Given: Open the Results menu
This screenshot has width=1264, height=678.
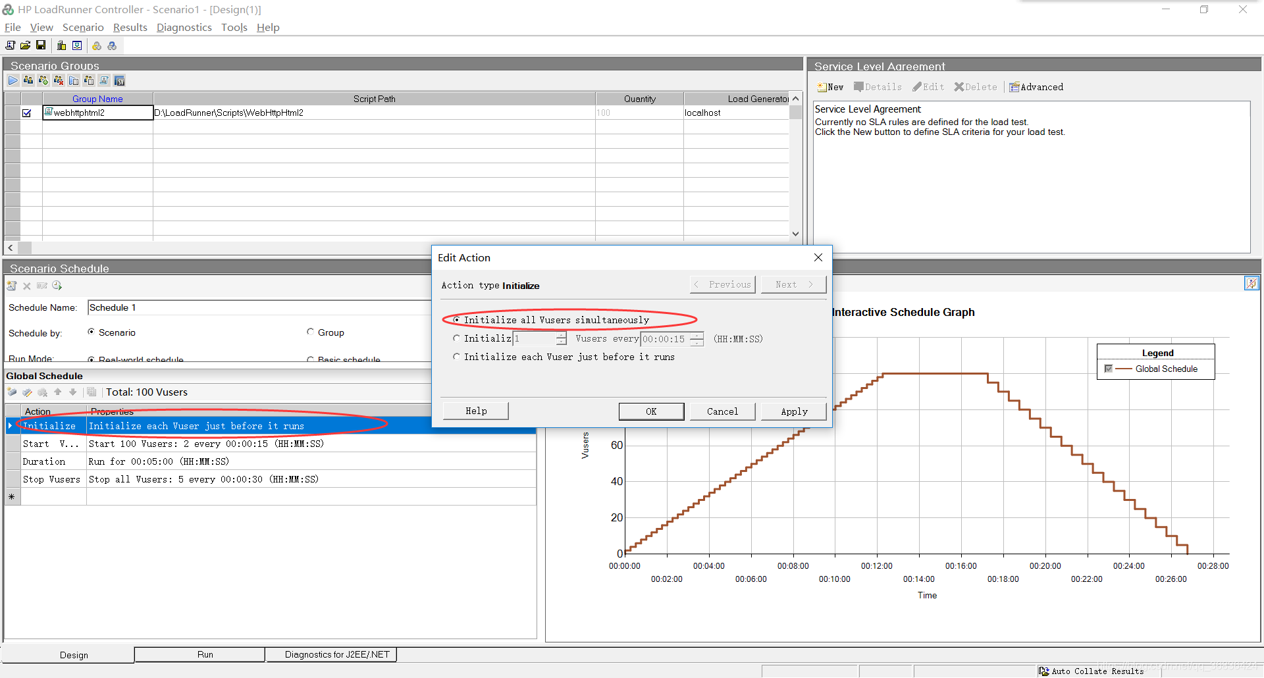Looking at the screenshot, I should [x=130, y=27].
